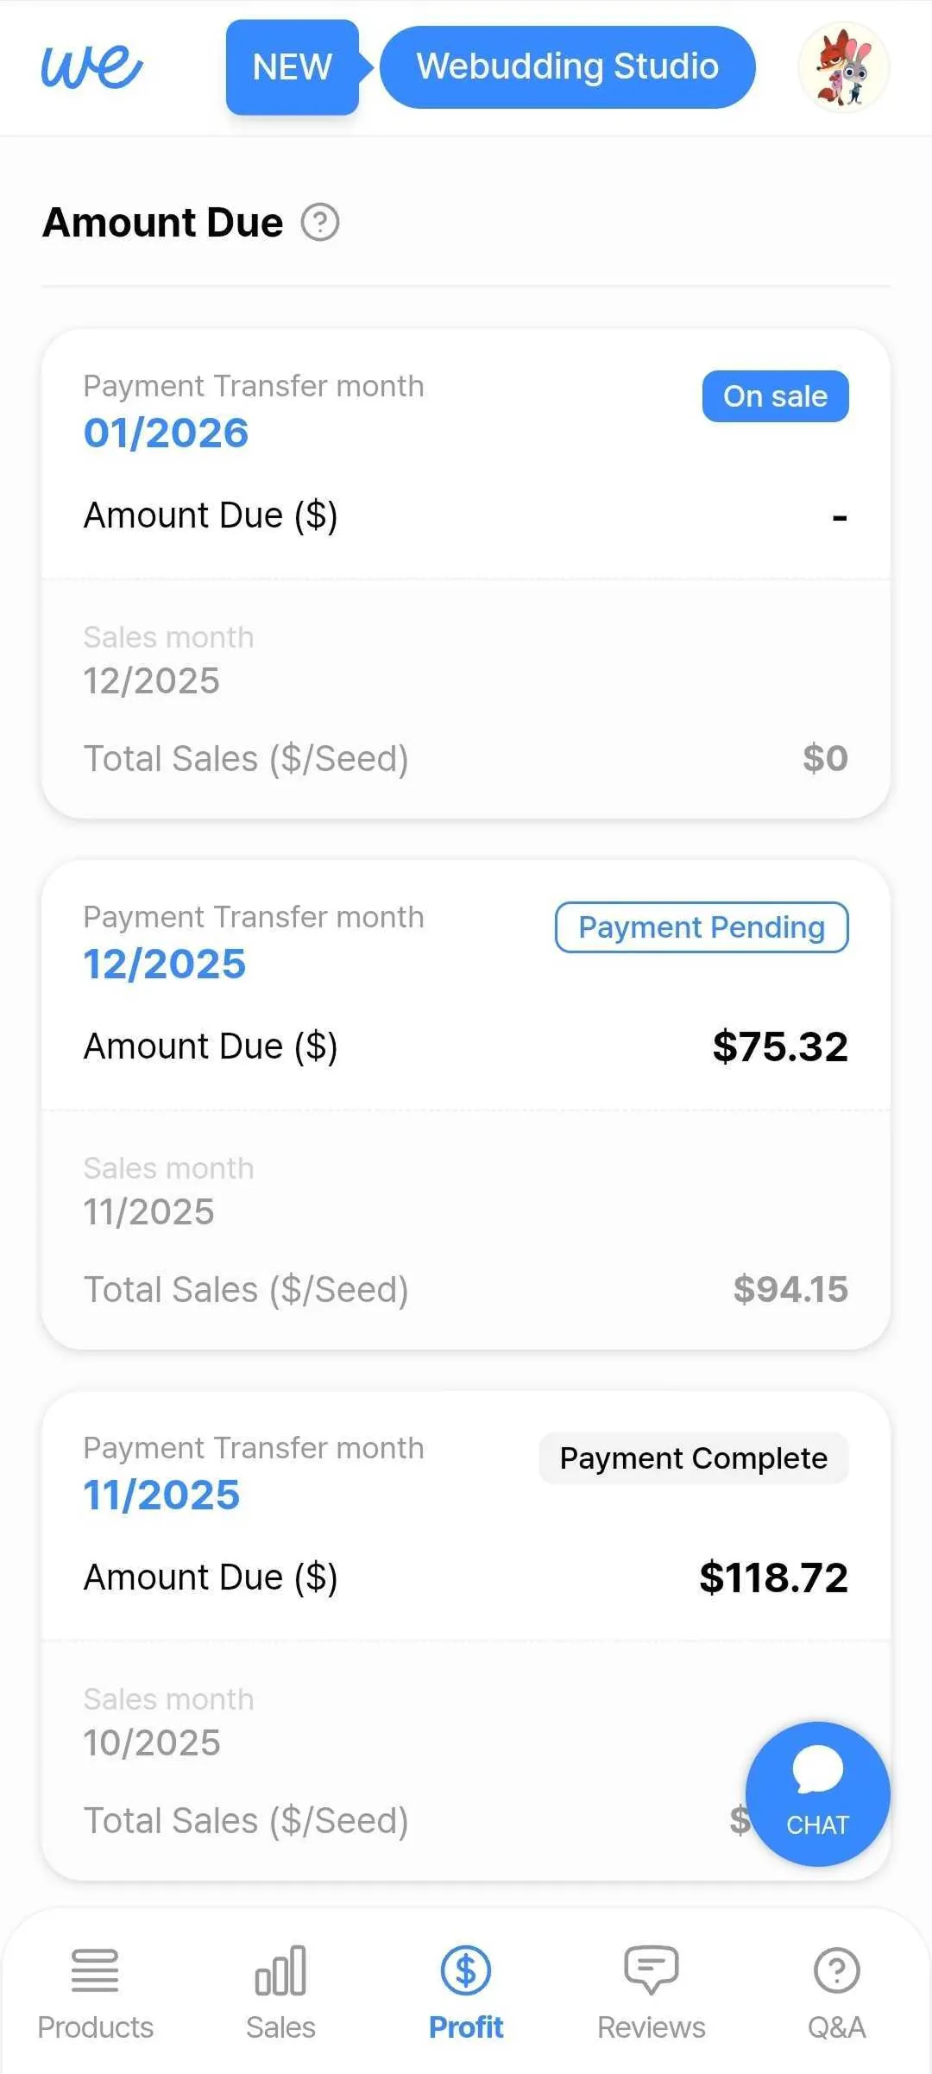Viewport: 932px width, 2074px height.
Task: Open the CHAT bubble button
Action: pos(817,1793)
